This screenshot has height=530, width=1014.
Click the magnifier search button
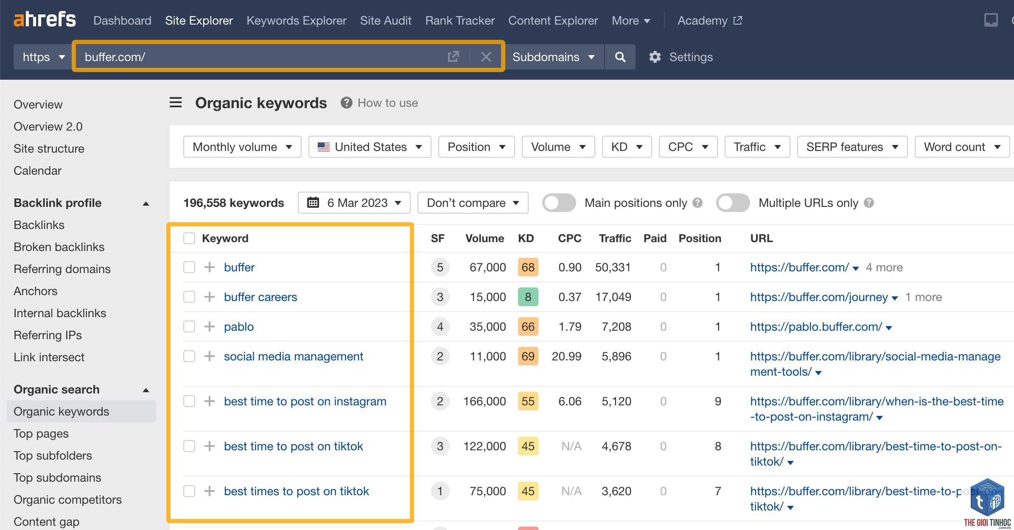[620, 57]
